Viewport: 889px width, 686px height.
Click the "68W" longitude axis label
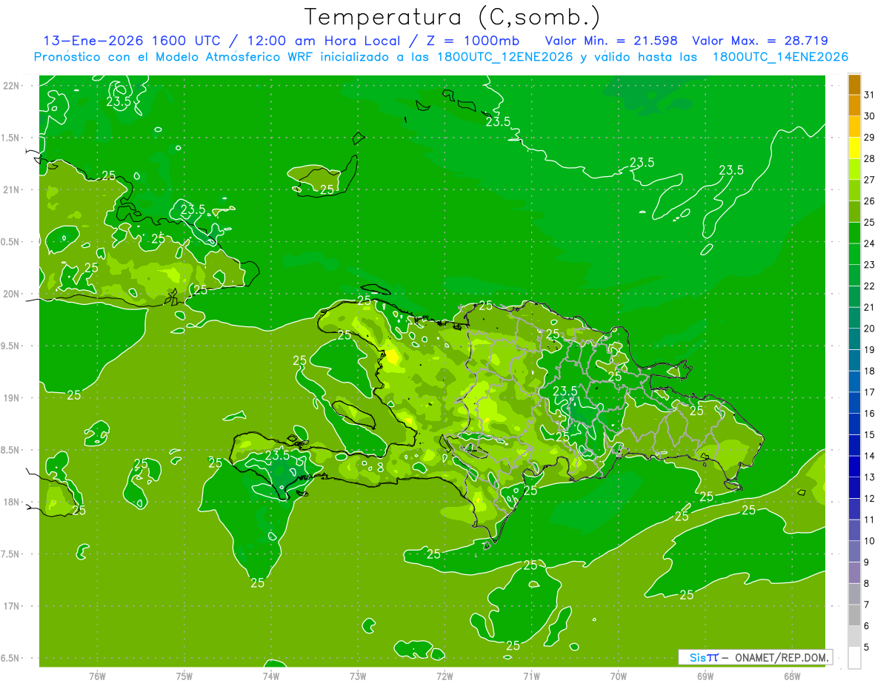point(792,676)
